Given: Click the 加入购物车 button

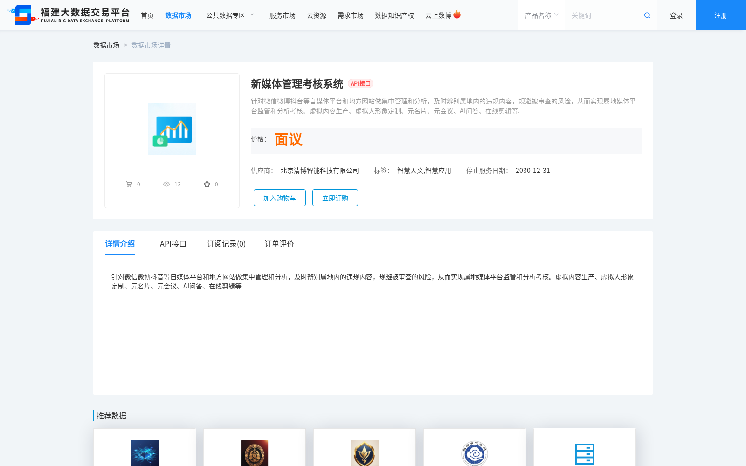Looking at the screenshot, I should (280, 198).
